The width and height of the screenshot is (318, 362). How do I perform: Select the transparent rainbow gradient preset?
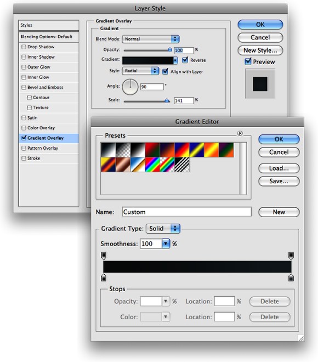(168, 165)
